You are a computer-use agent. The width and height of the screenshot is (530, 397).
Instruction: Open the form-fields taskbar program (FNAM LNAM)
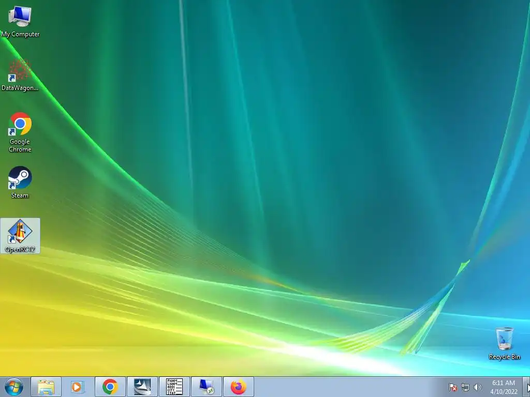(x=174, y=387)
